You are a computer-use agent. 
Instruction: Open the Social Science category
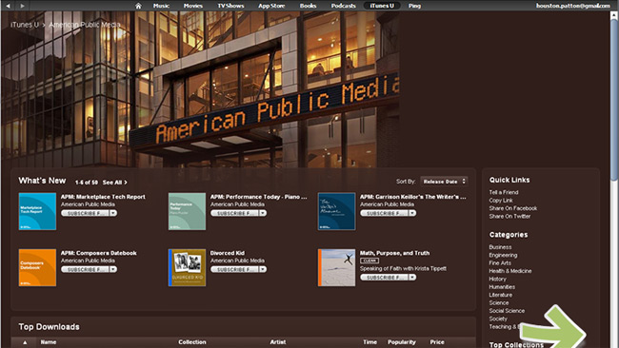pos(508,311)
